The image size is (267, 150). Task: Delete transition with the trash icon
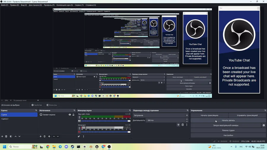tap(182, 125)
